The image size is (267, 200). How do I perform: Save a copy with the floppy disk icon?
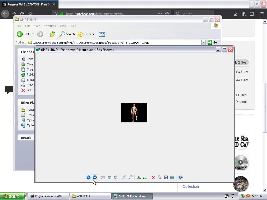pyautogui.click(x=166, y=177)
